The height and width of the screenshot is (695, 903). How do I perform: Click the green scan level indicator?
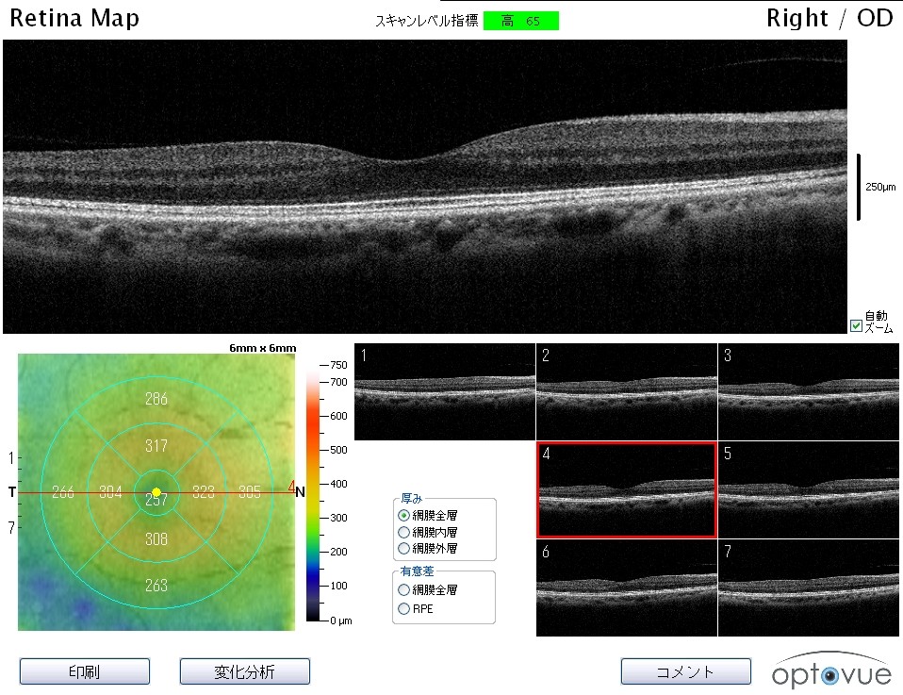tap(520, 21)
